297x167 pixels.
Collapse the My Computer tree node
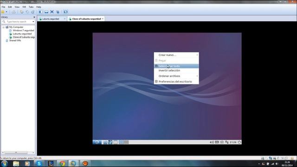(3, 27)
